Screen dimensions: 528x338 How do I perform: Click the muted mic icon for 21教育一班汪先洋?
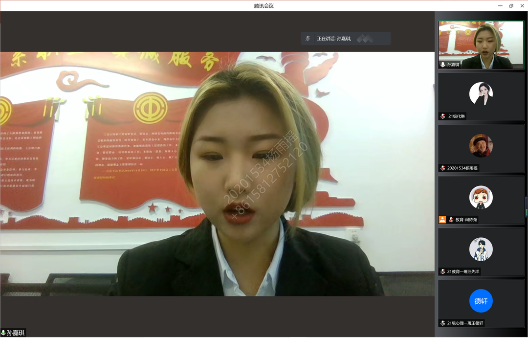[x=442, y=271]
